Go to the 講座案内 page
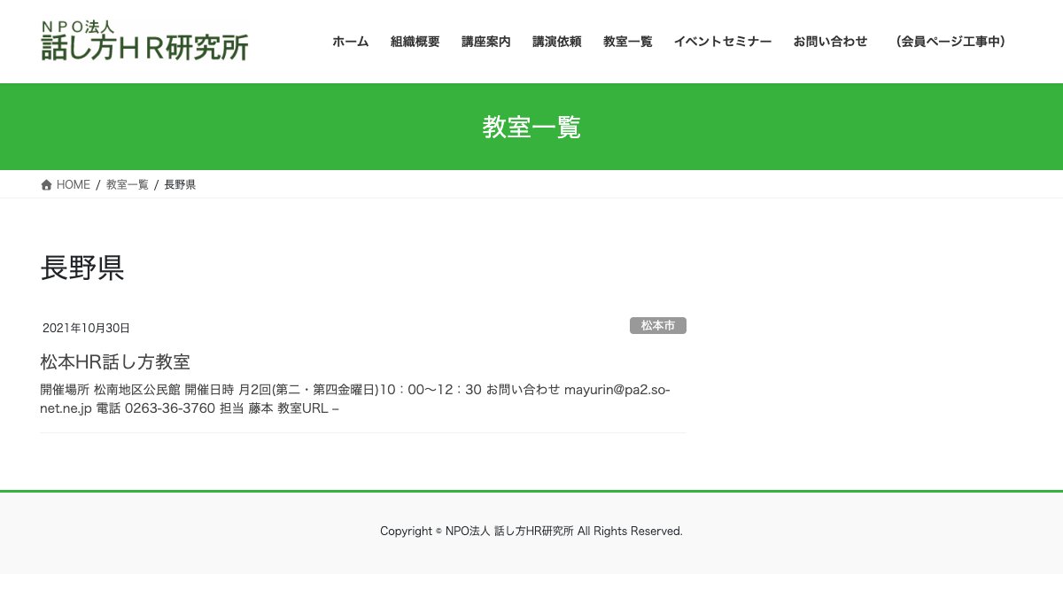This screenshot has height=598, width=1063. click(486, 42)
